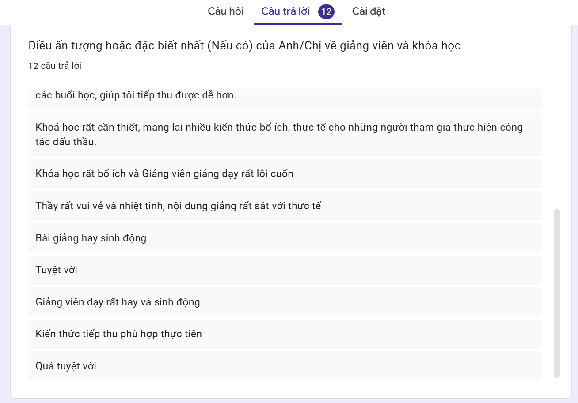
Task: Click the question title 'Điều ấn tượng hoặc đặc biệt nhất'
Action: point(244,45)
